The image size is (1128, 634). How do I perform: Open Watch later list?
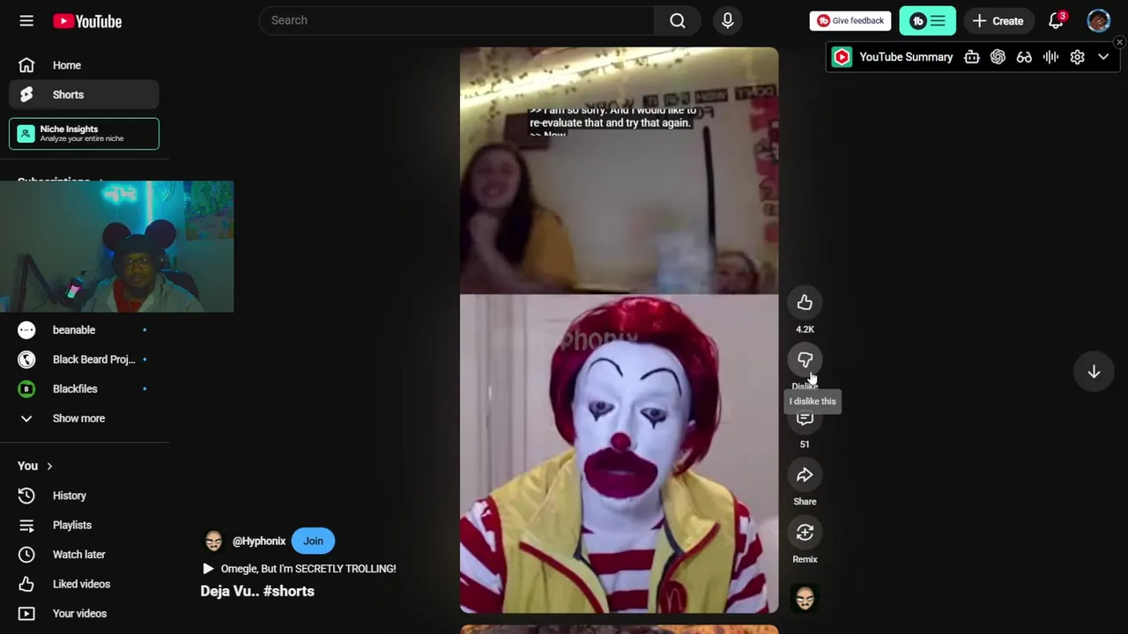coord(85,555)
